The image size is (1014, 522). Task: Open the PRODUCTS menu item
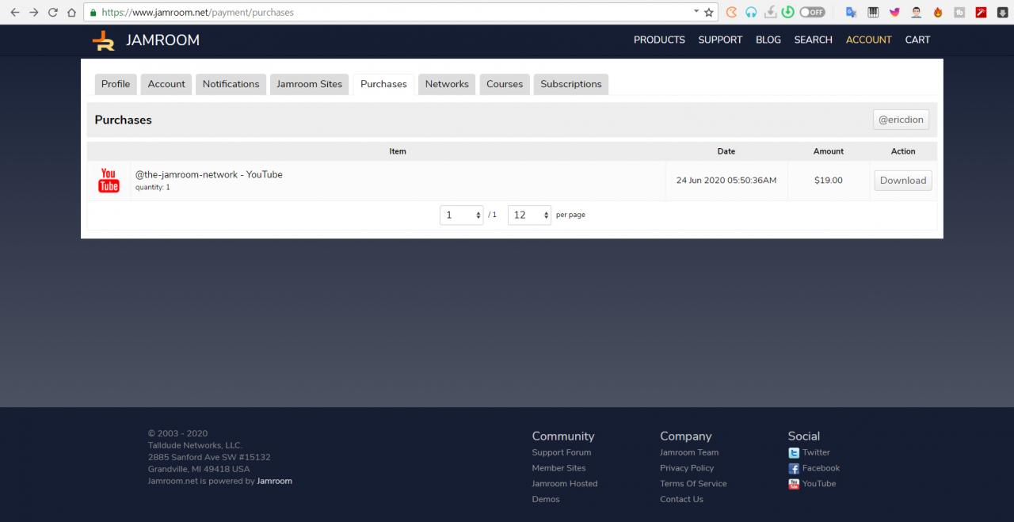click(x=659, y=40)
